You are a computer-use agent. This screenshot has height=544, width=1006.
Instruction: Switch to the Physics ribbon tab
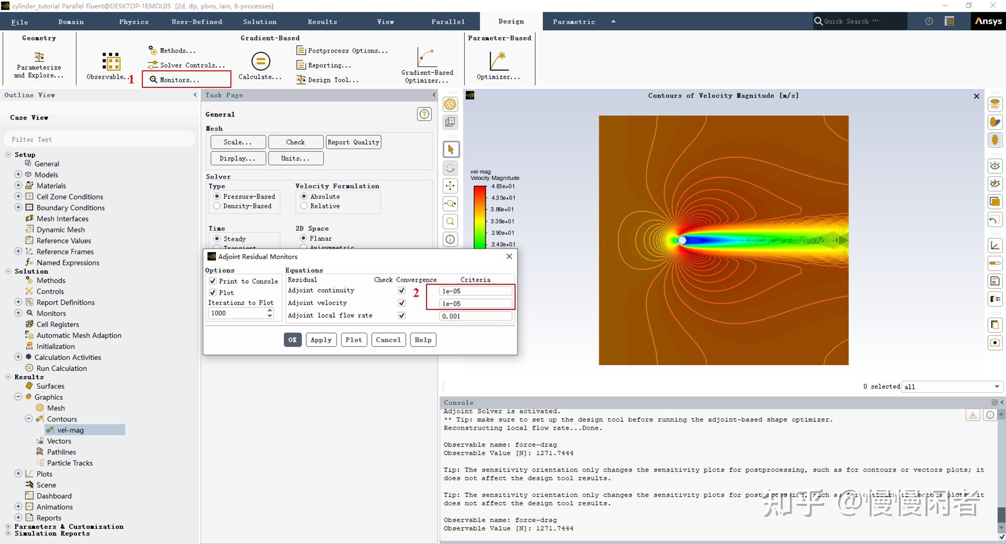(134, 22)
